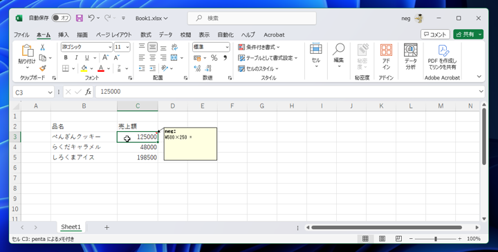The width and height of the screenshot is (498, 252).
Task: Toggle the AutoSave (自動保存) switch
Action: 61,18
